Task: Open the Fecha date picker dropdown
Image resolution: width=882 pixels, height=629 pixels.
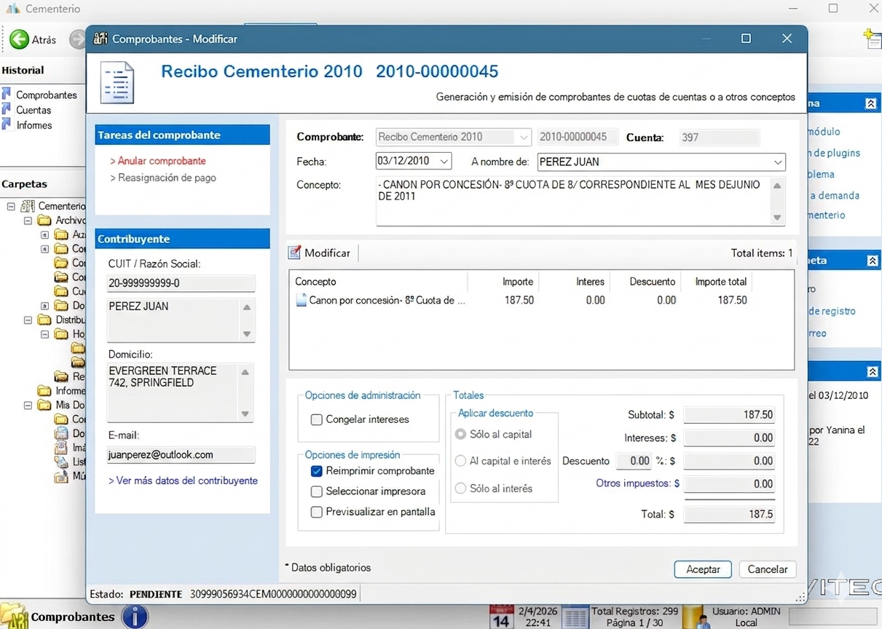Action: [444, 162]
